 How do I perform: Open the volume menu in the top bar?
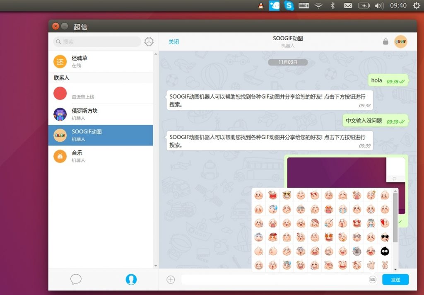pos(379,5)
